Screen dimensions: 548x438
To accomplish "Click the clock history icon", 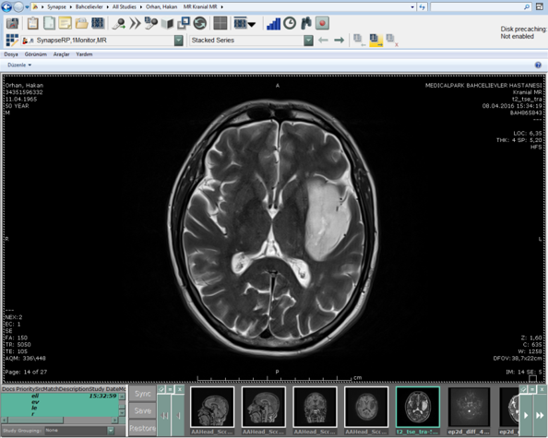I will click(290, 23).
